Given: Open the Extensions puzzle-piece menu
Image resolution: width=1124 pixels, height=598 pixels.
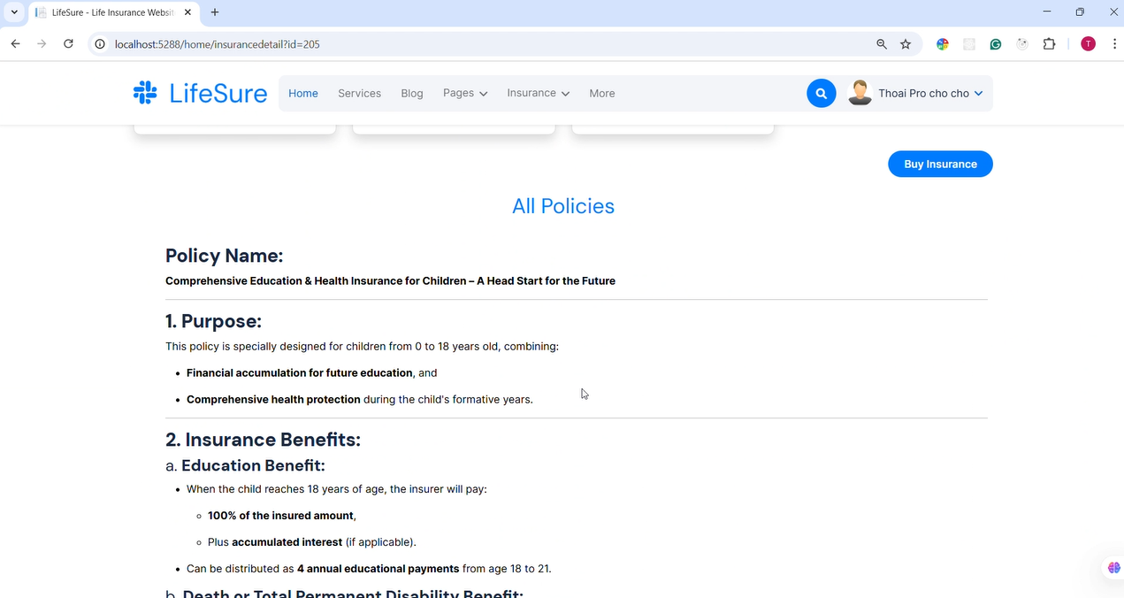Looking at the screenshot, I should pos(1050,44).
